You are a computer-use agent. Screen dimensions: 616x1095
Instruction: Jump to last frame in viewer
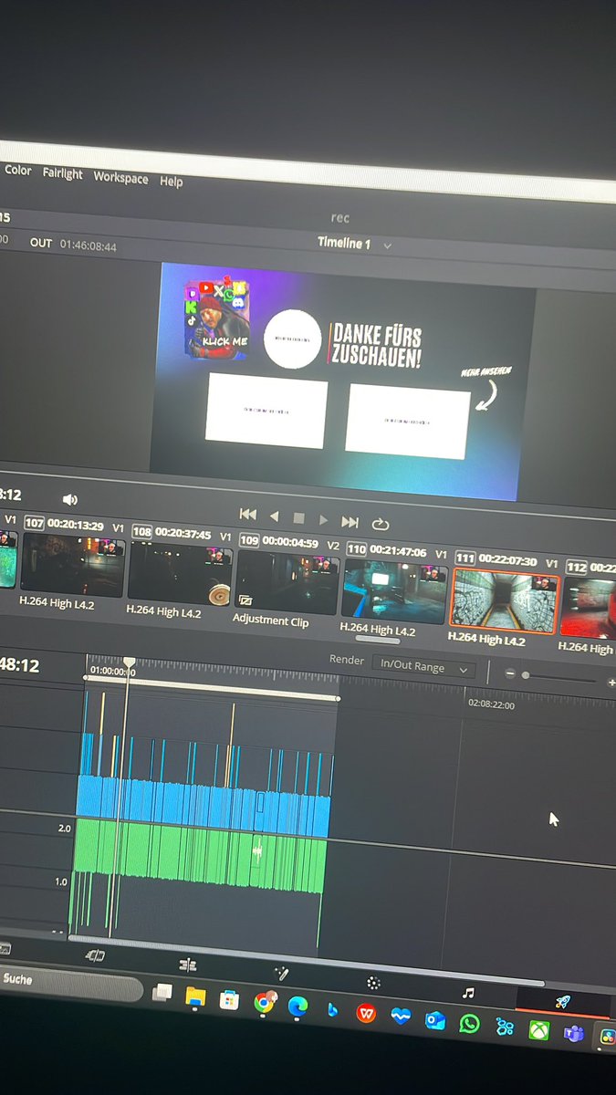(350, 521)
